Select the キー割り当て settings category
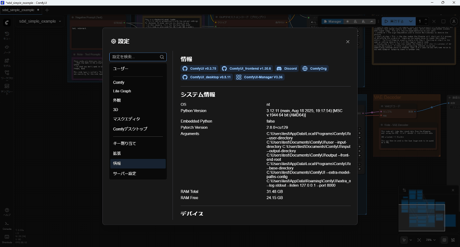Image resolution: width=460 pixels, height=247 pixels. [x=124, y=143]
